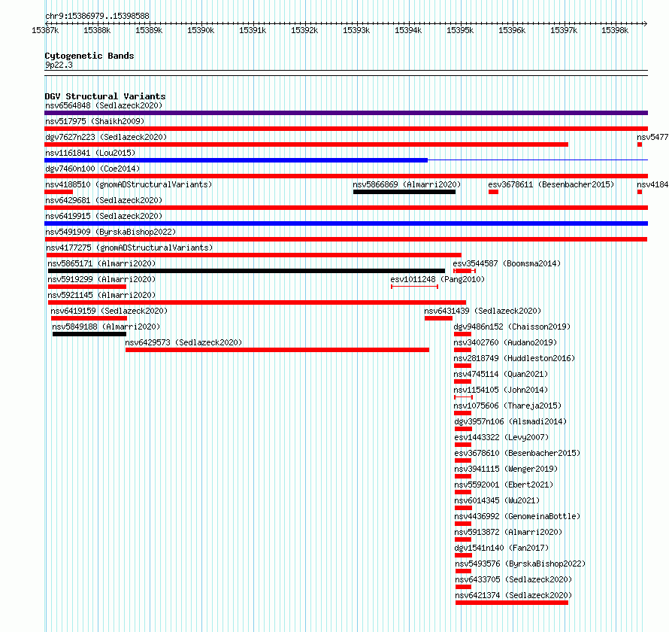
Task: Select the red nsv6421374 variant bar
Action: (x=512, y=603)
